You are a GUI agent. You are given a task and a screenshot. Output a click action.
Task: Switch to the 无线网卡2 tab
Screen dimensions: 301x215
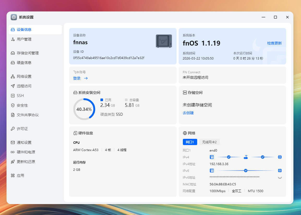pyautogui.click(x=209, y=142)
